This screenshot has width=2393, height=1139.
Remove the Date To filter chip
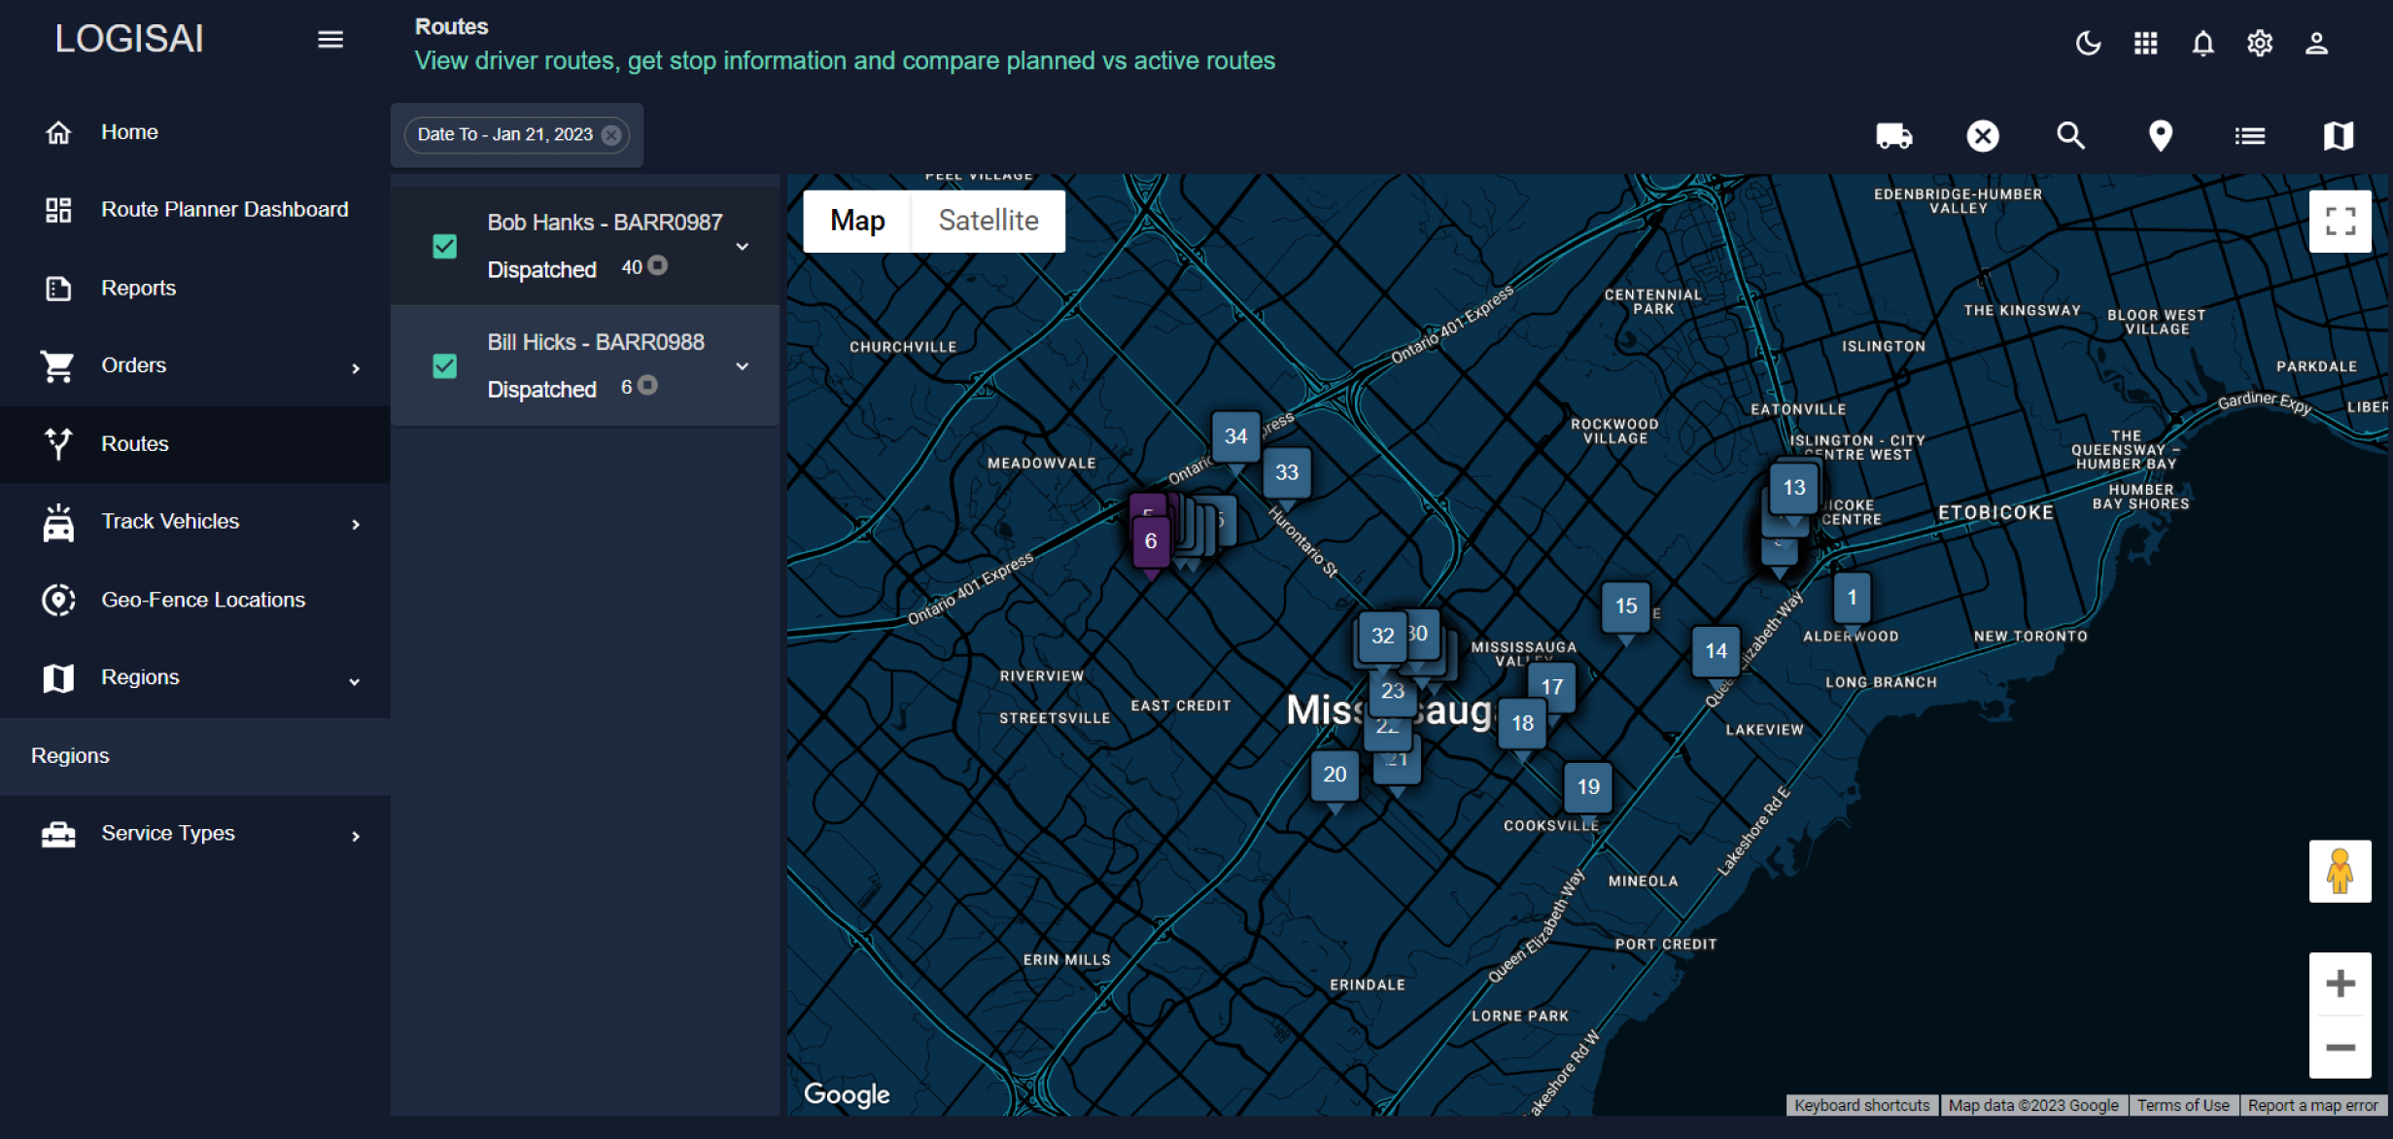pyautogui.click(x=611, y=135)
